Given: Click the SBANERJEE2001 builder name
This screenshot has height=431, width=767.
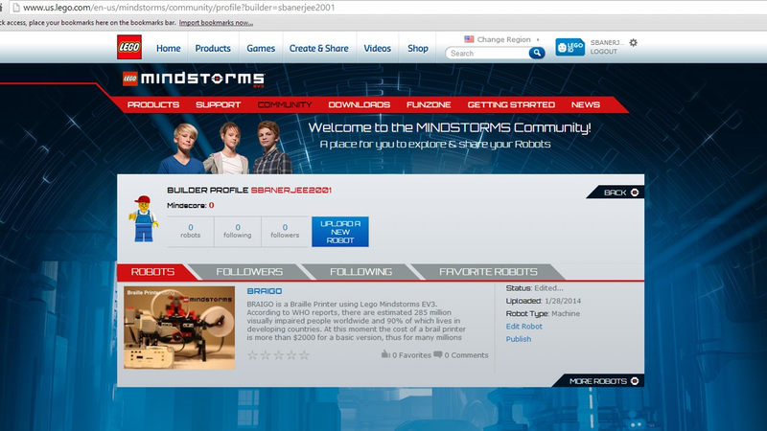Looking at the screenshot, I should pos(291,190).
